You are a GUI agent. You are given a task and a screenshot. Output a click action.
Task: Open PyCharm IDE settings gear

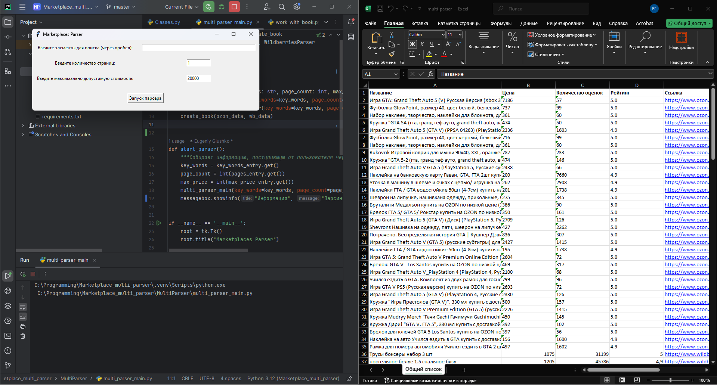[x=297, y=7]
